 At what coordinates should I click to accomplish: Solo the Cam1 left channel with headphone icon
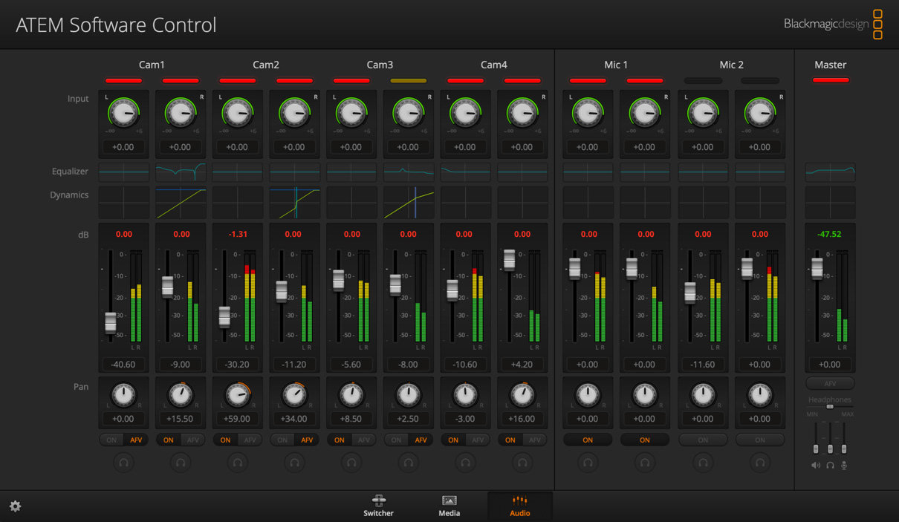point(123,463)
